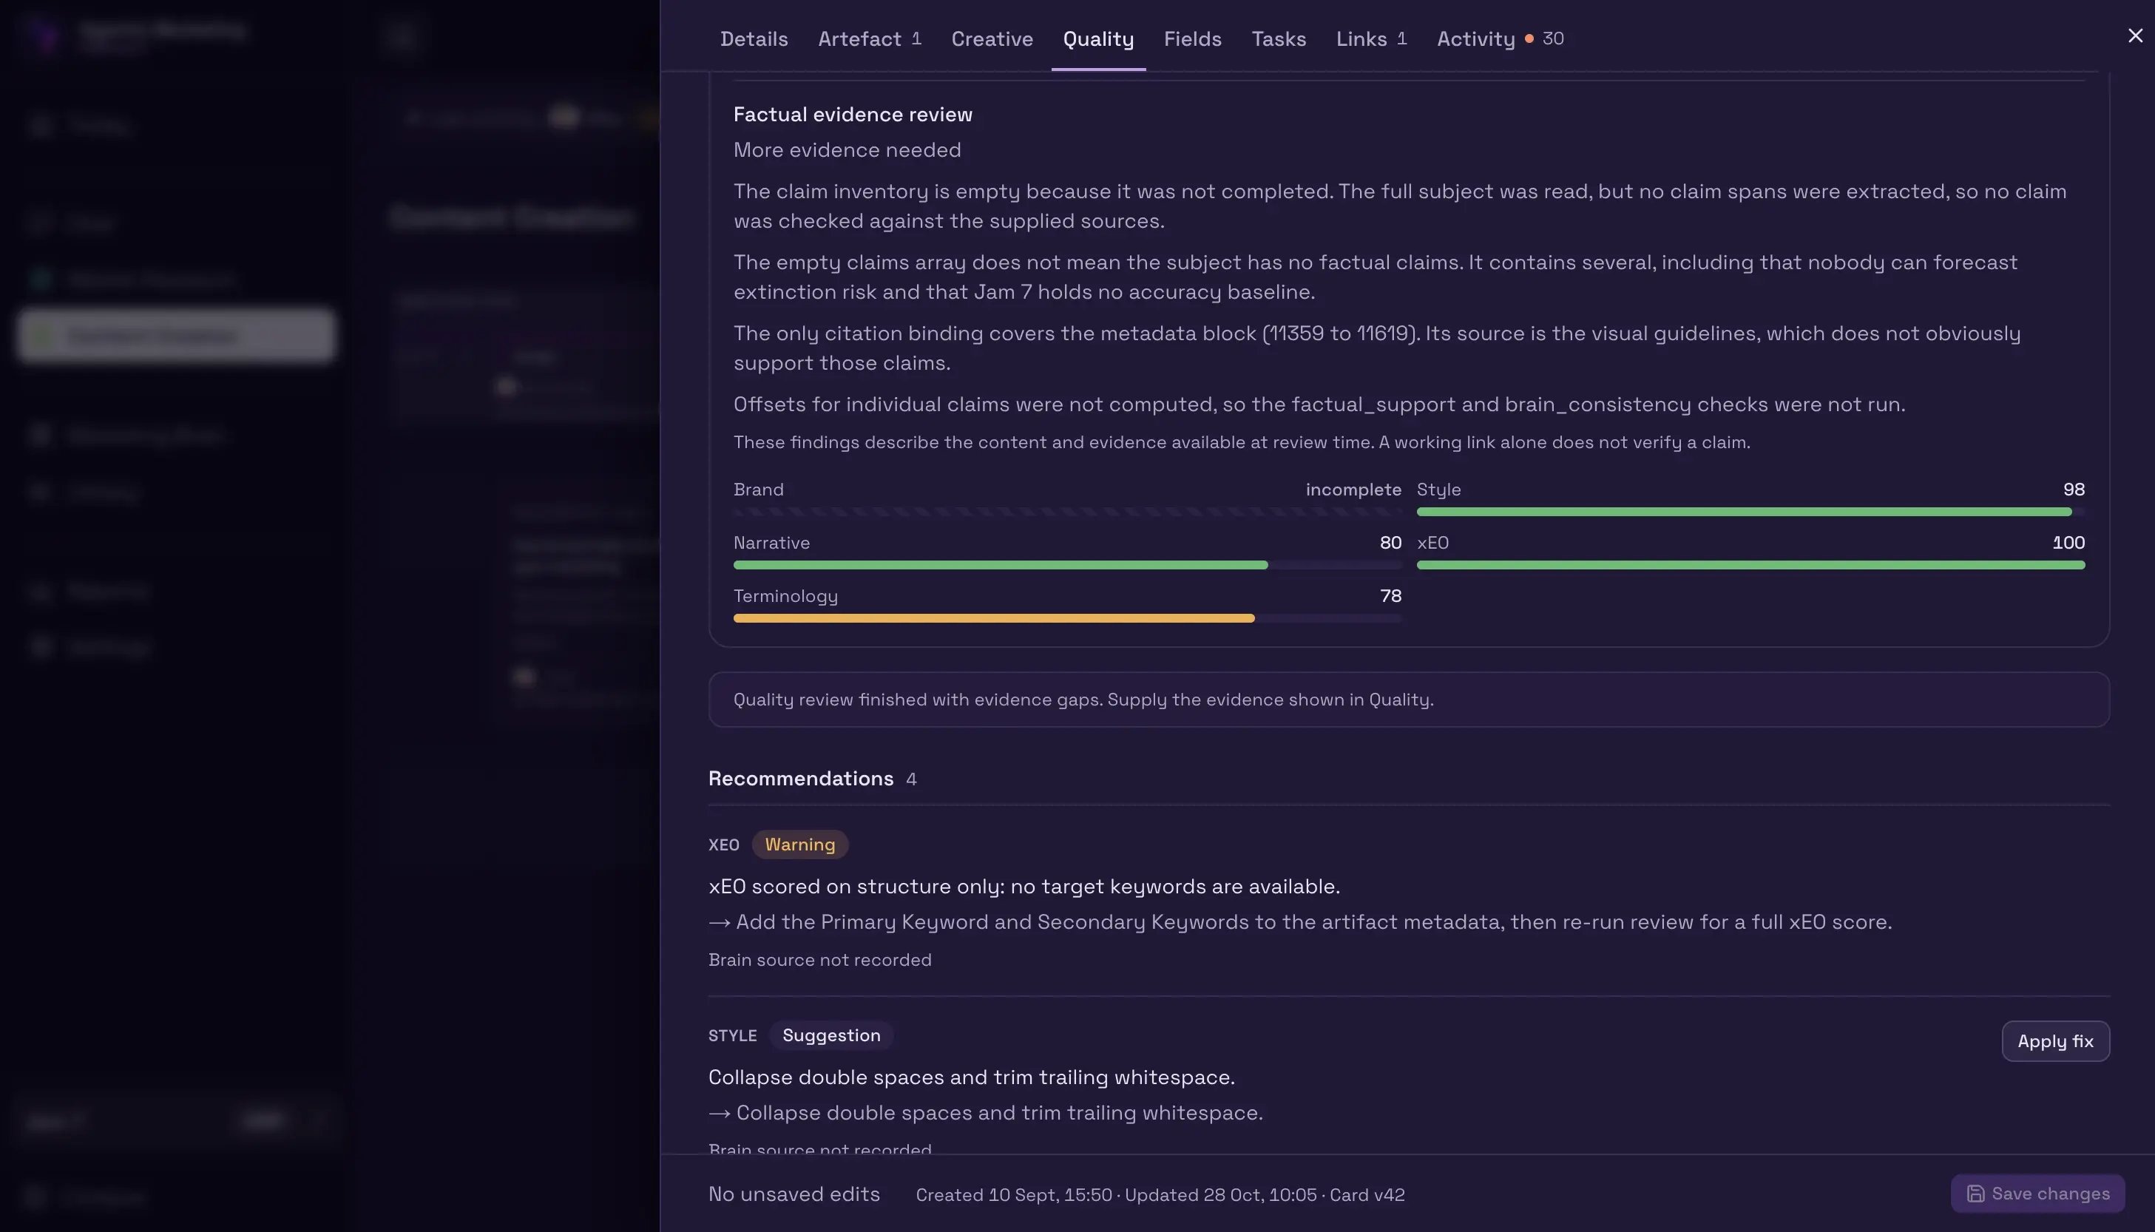
Task: Click the Style score bar
Action: click(1750, 512)
